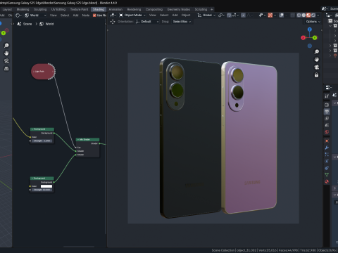This screenshot has width=338, height=253.
Task: Open View Layer properties tab icon
Action: [x=327, y=118]
